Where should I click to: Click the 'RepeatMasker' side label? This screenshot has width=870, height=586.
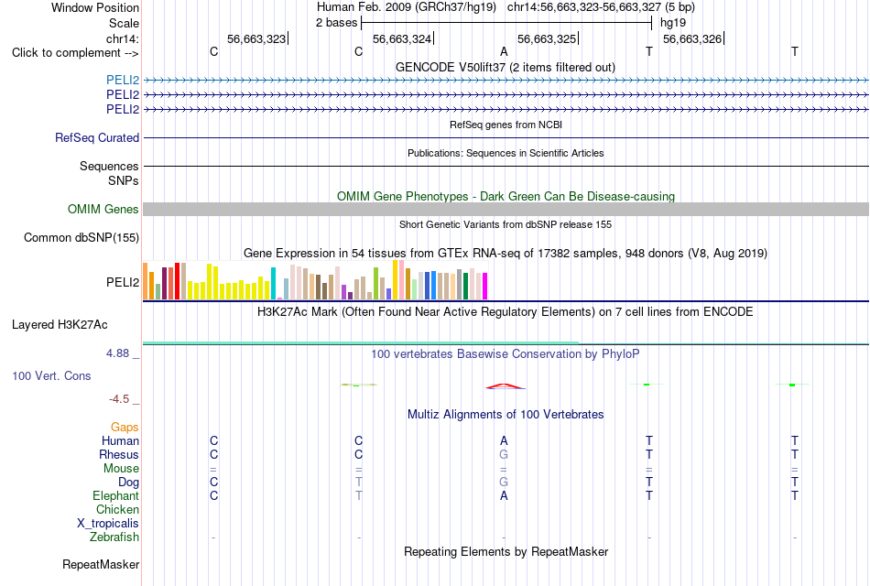pyautogui.click(x=101, y=564)
